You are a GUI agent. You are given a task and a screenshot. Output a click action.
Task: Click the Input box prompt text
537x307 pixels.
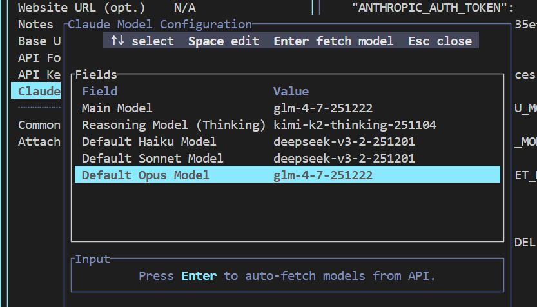[287, 276]
